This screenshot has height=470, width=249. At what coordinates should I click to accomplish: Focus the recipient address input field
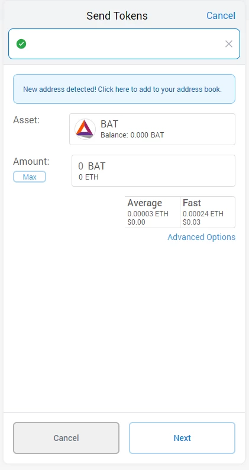(124, 44)
